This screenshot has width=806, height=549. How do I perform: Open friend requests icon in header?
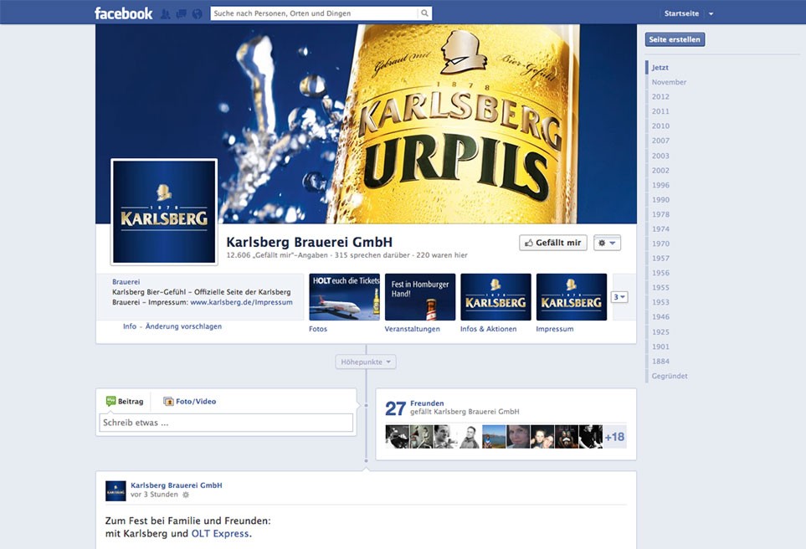pyautogui.click(x=165, y=14)
